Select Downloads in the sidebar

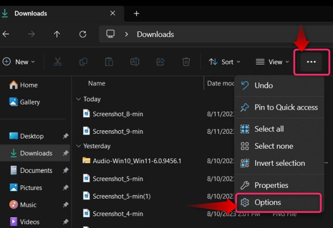[x=35, y=153]
